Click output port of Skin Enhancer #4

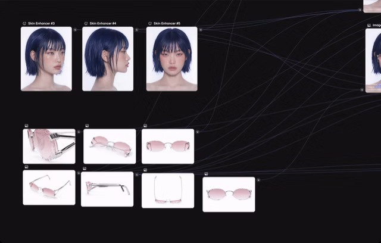(136, 30)
